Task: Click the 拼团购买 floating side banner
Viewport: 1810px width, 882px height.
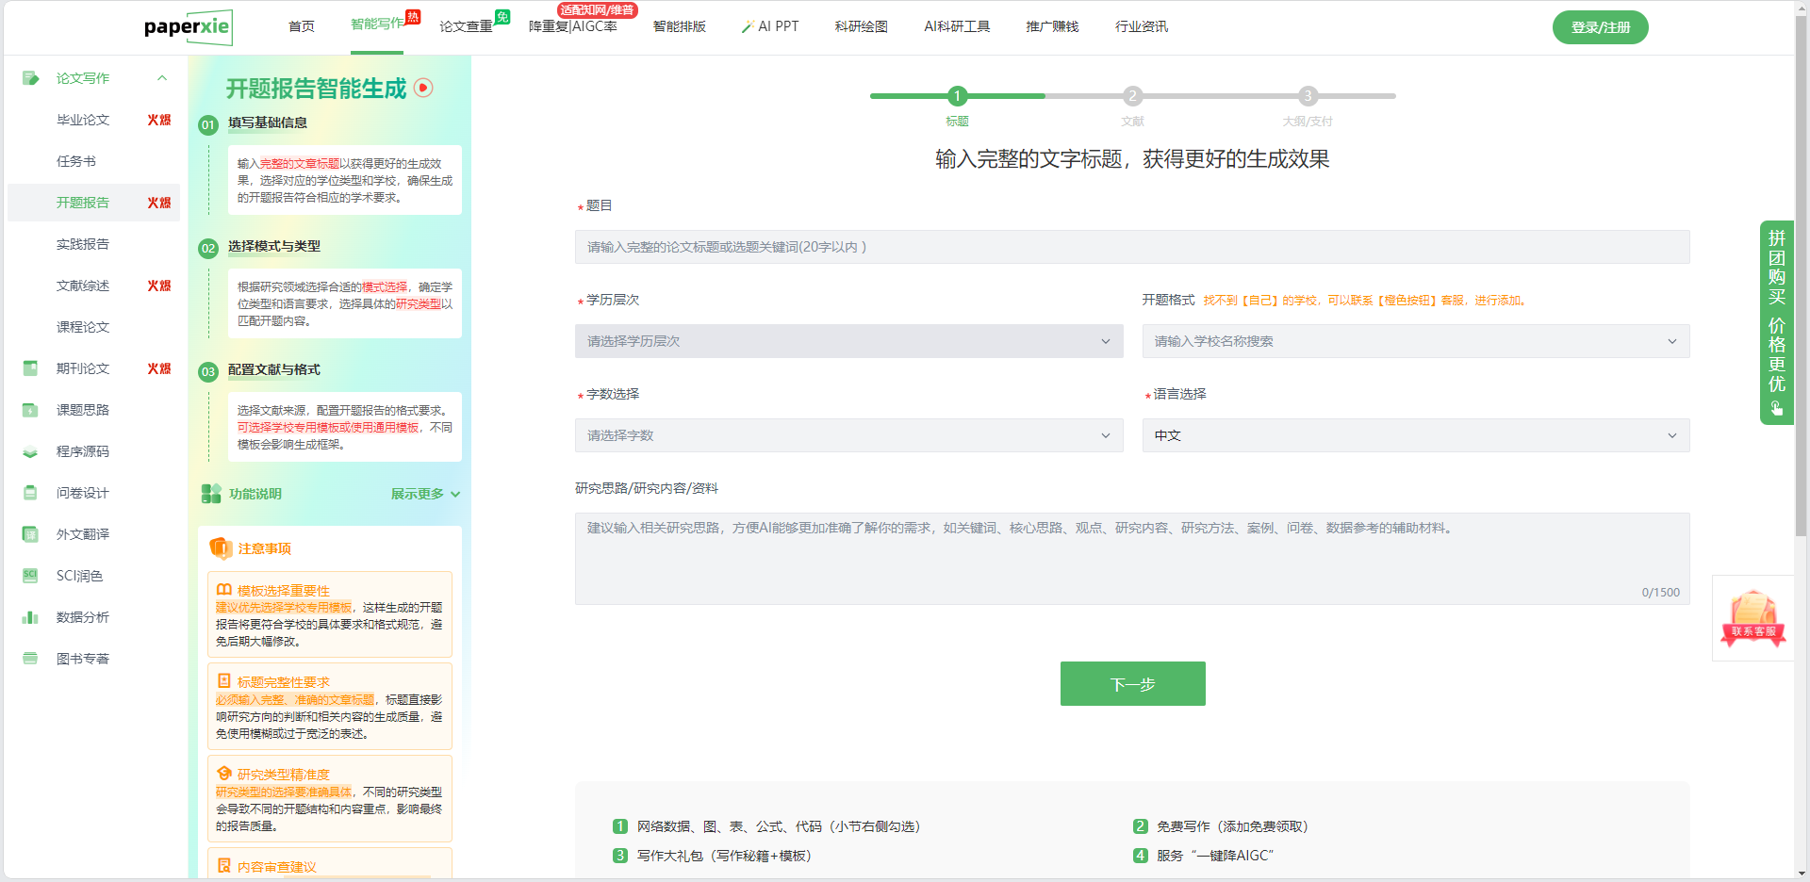Action: [1776, 322]
